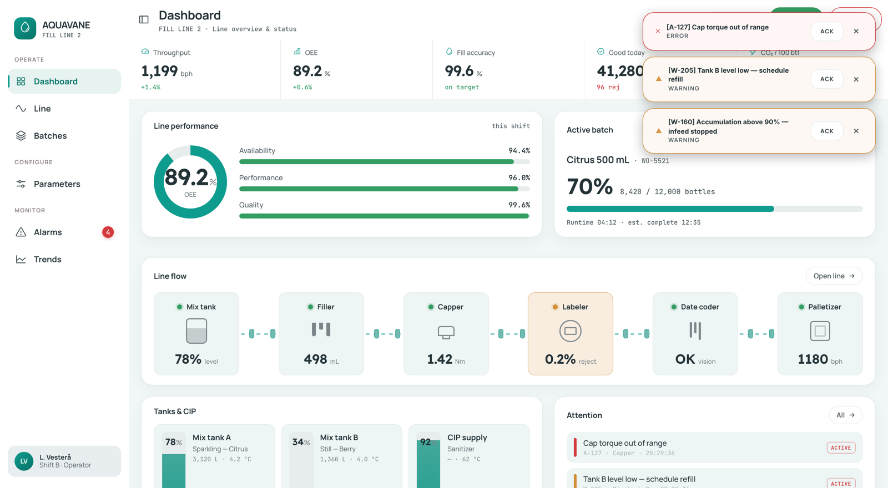Click the Aquavane droplet logo
This screenshot has width=888, height=488.
tap(25, 28)
